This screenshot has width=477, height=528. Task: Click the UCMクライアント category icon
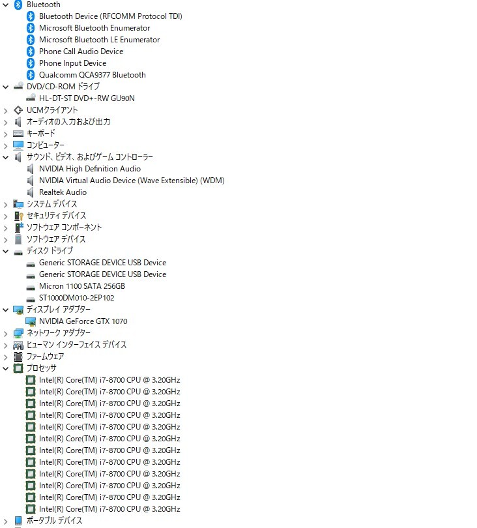18,110
